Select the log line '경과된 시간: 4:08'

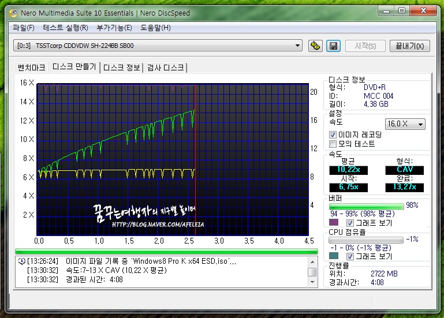[x=94, y=280]
